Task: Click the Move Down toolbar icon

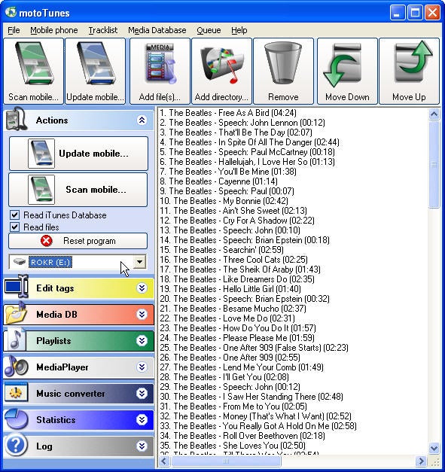Action: pyautogui.click(x=343, y=65)
